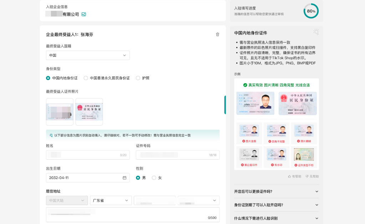Delete beneficiary 张海芬 using the trash icon
The height and width of the screenshot is (224, 365).
[217, 34]
